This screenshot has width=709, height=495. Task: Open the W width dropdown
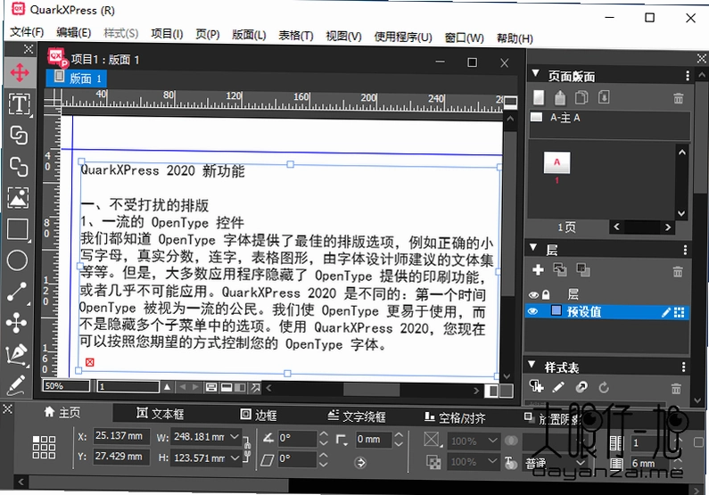(235, 437)
